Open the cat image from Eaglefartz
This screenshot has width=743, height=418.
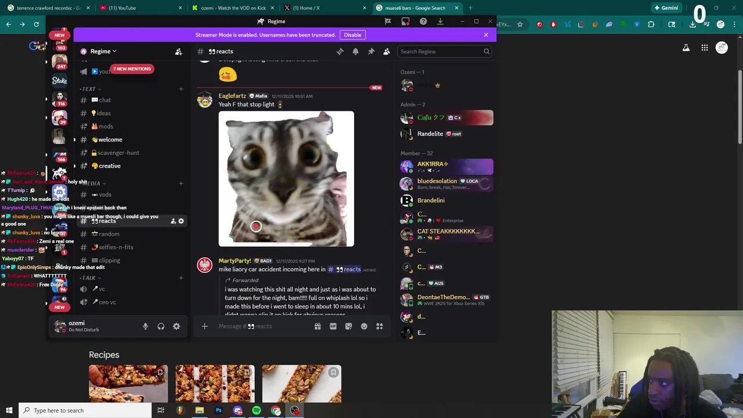(x=286, y=179)
